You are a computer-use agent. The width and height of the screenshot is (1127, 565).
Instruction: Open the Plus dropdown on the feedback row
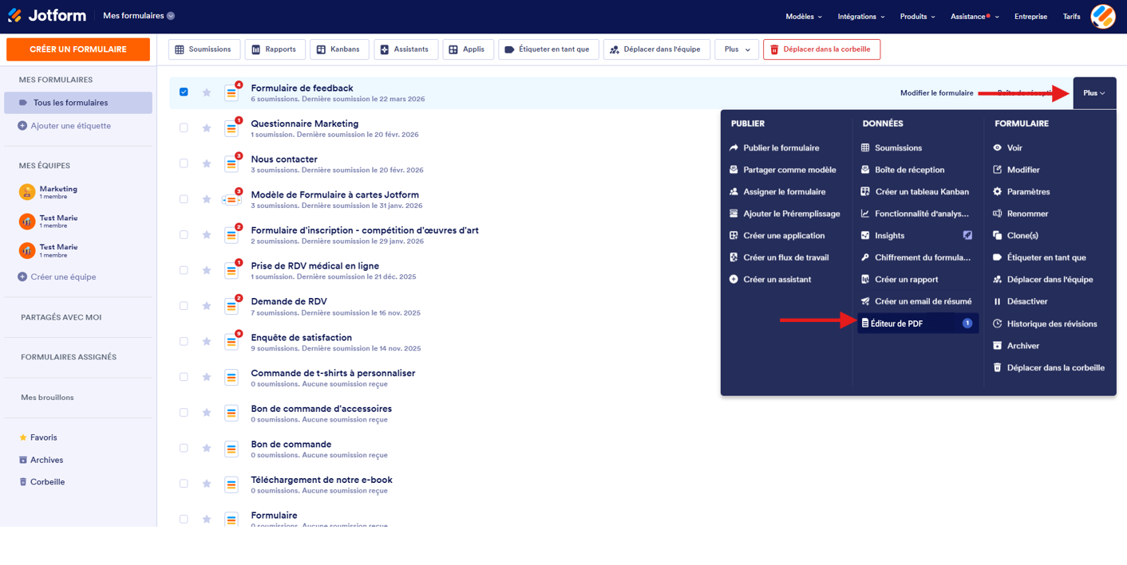tap(1093, 92)
